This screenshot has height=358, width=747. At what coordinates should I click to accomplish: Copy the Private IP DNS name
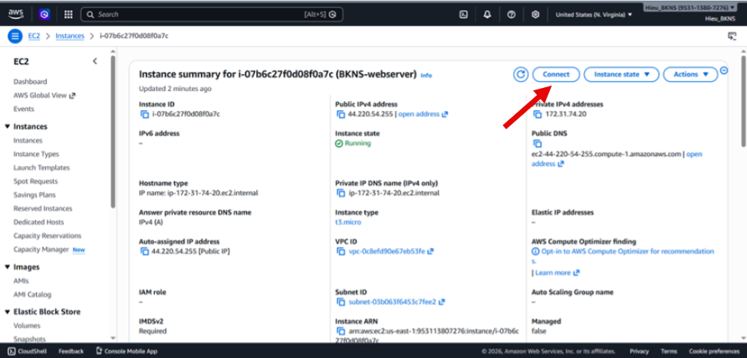pos(341,193)
